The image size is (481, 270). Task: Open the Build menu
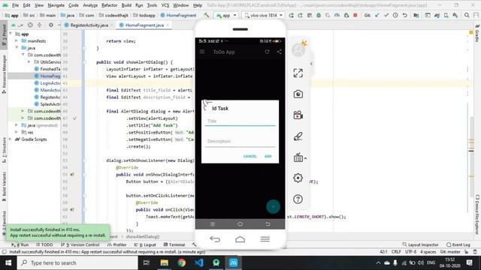(126, 5)
